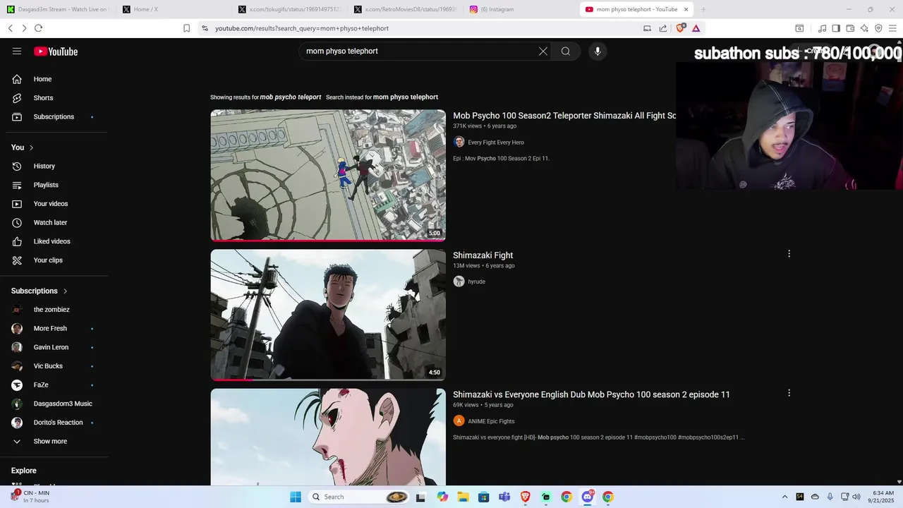Image resolution: width=903 pixels, height=508 pixels.
Task: Open the YouTube guide hamburger menu
Action: [17, 51]
